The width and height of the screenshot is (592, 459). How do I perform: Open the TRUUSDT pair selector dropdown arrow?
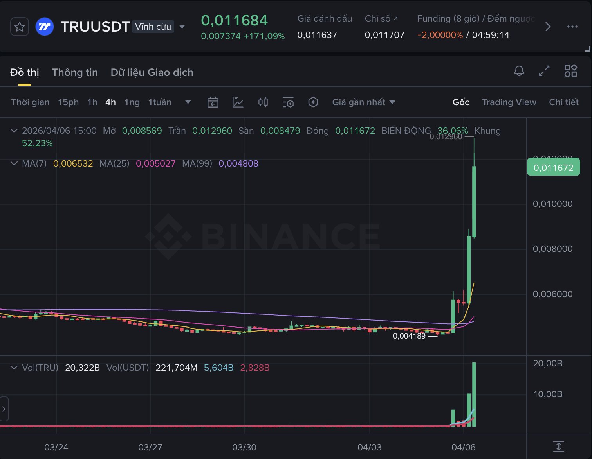[x=182, y=27]
